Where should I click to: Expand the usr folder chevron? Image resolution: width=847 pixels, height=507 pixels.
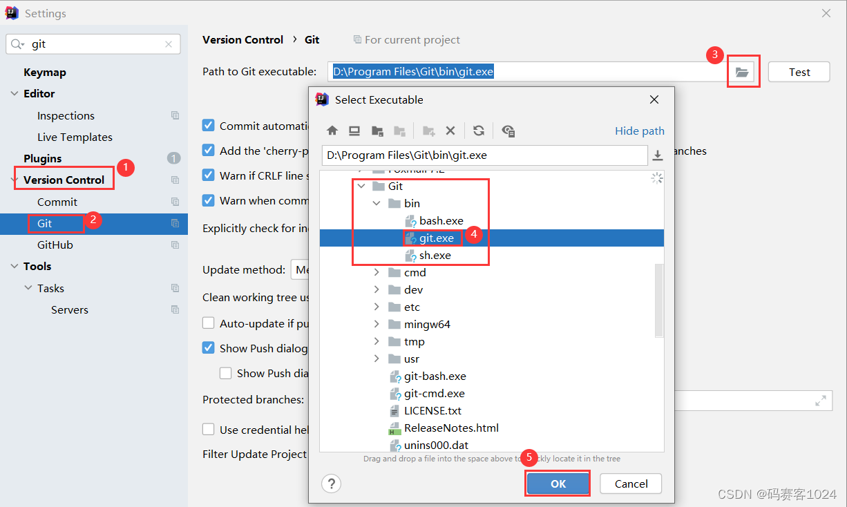point(377,358)
